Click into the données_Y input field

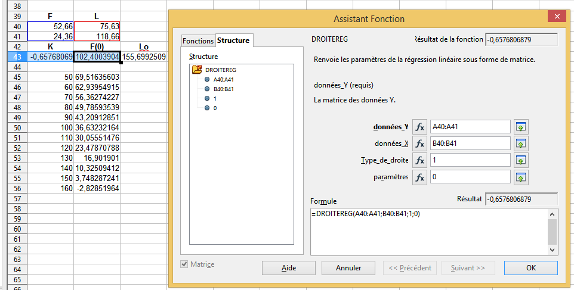470,127
